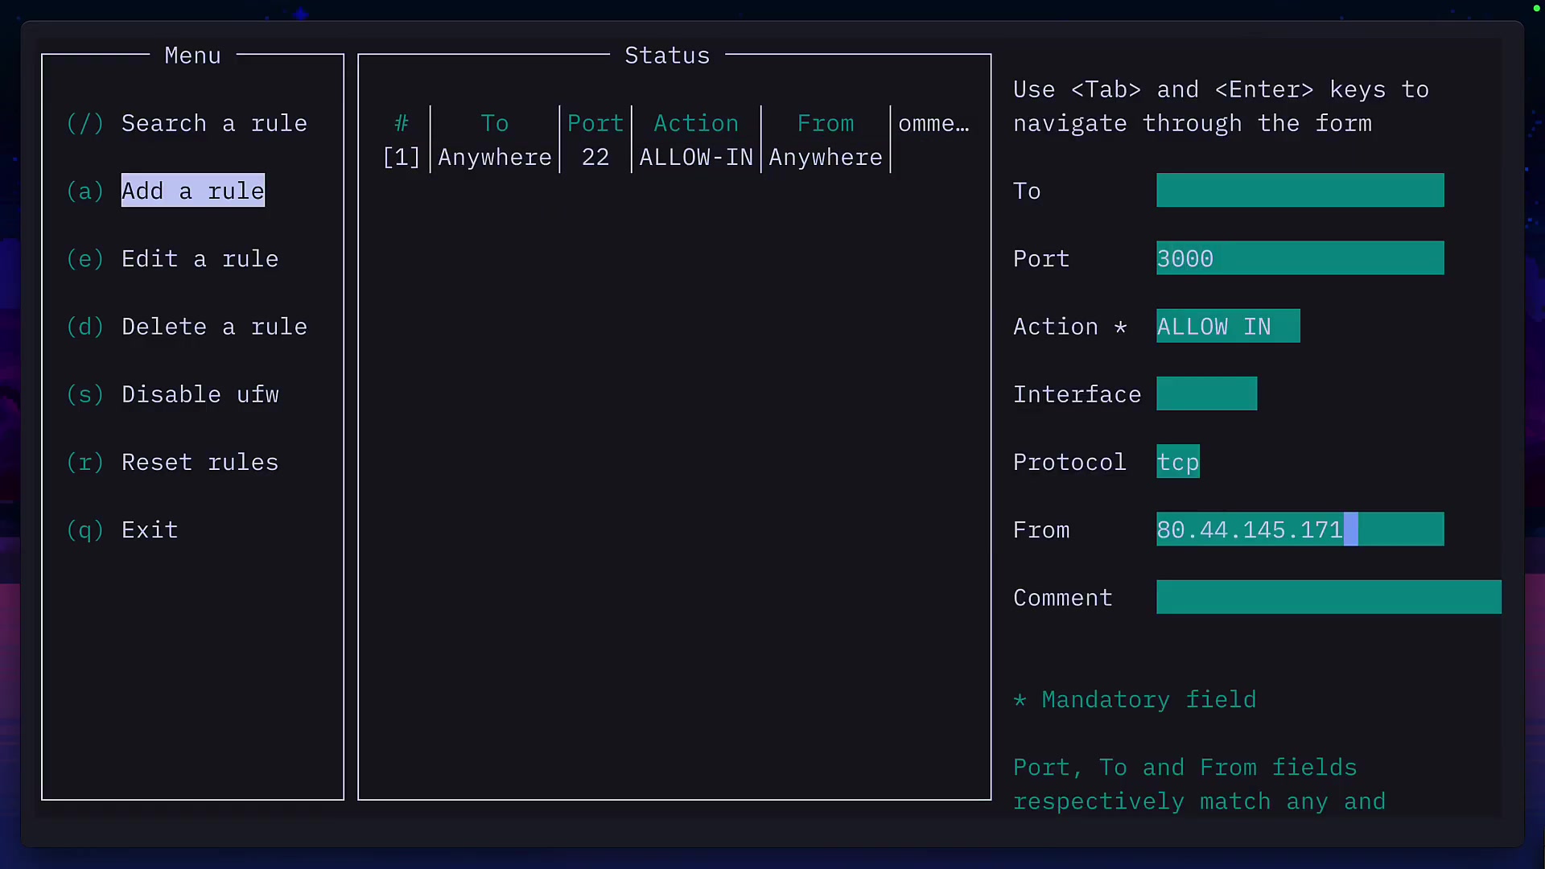Click the 'To' input field
The width and height of the screenshot is (1545, 869).
[x=1300, y=190]
